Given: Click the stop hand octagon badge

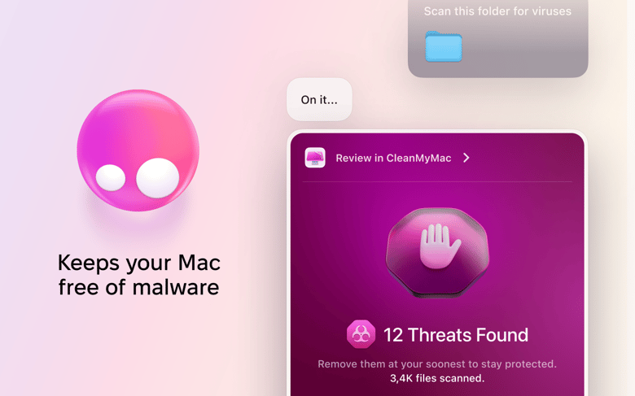Looking at the screenshot, I should (437, 253).
